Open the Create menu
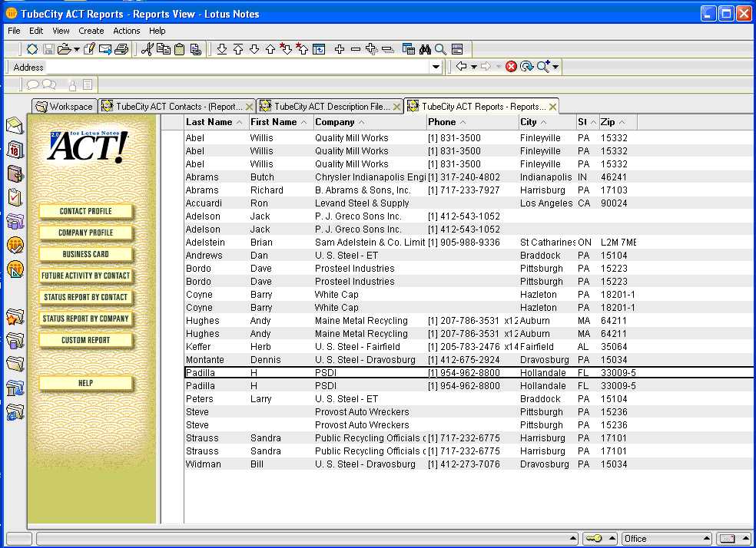Image resolution: width=756 pixels, height=548 pixels. click(91, 31)
